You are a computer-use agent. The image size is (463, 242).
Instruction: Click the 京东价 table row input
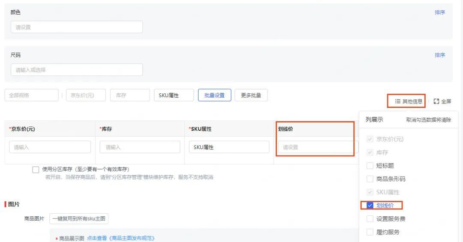[50, 147]
